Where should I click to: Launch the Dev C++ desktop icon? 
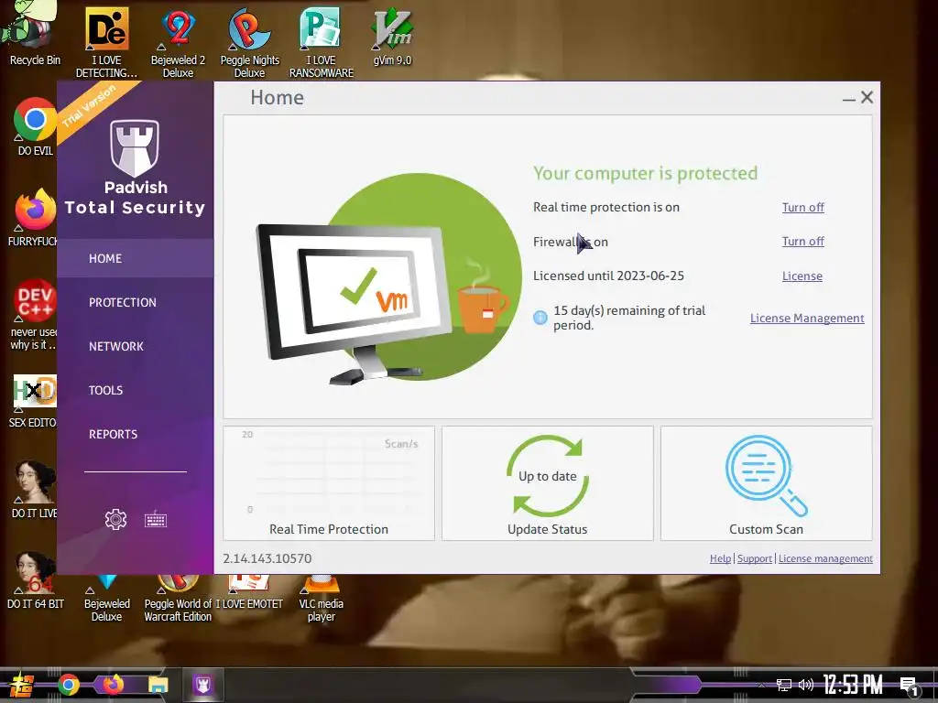(34, 315)
